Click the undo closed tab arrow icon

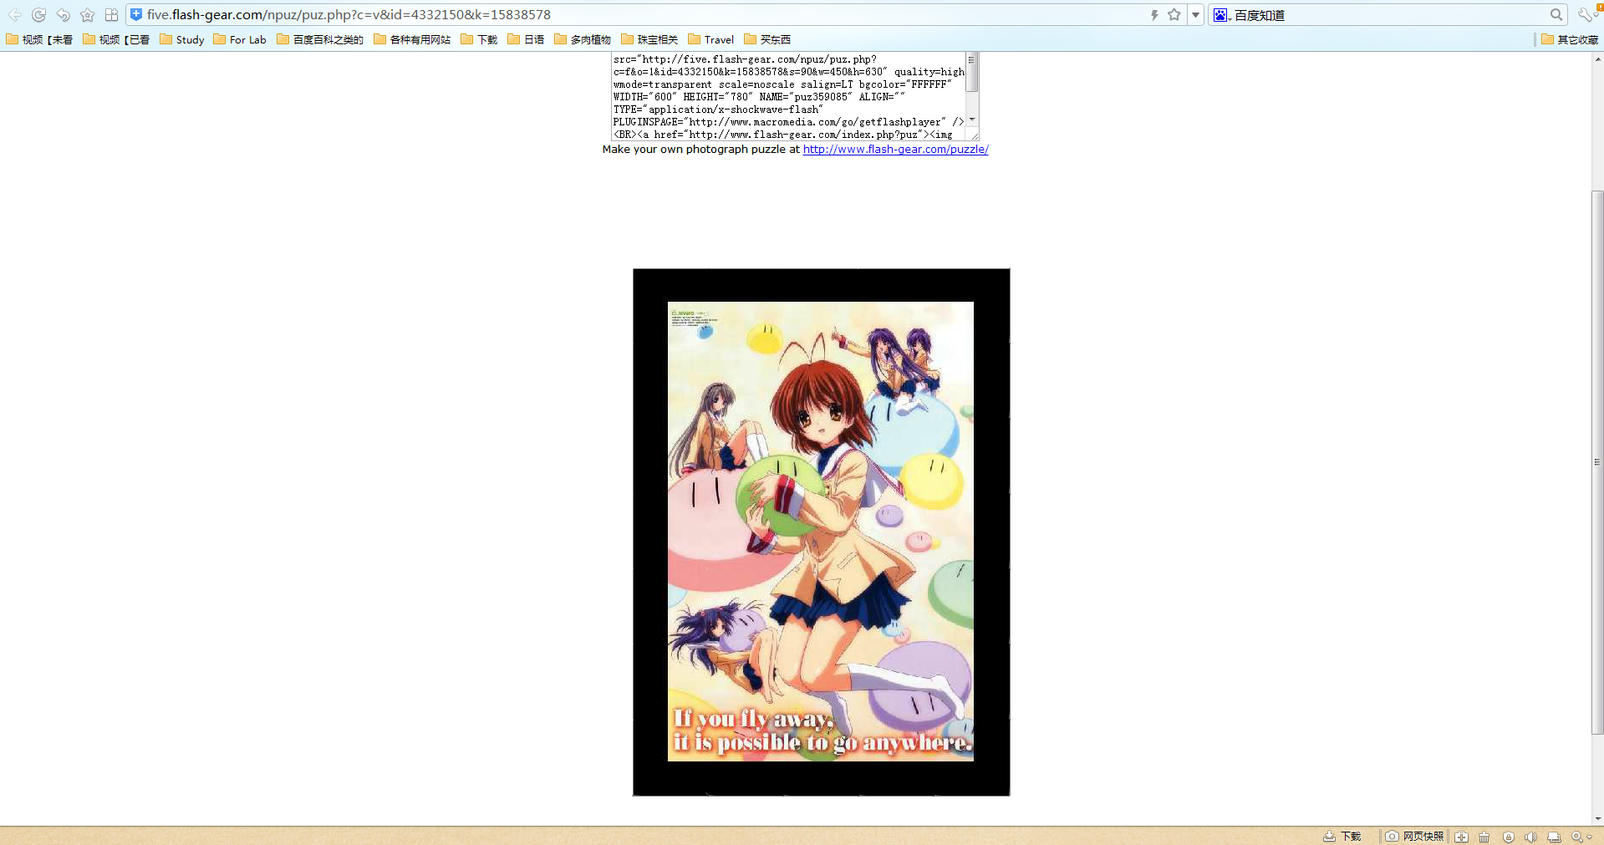pos(63,15)
